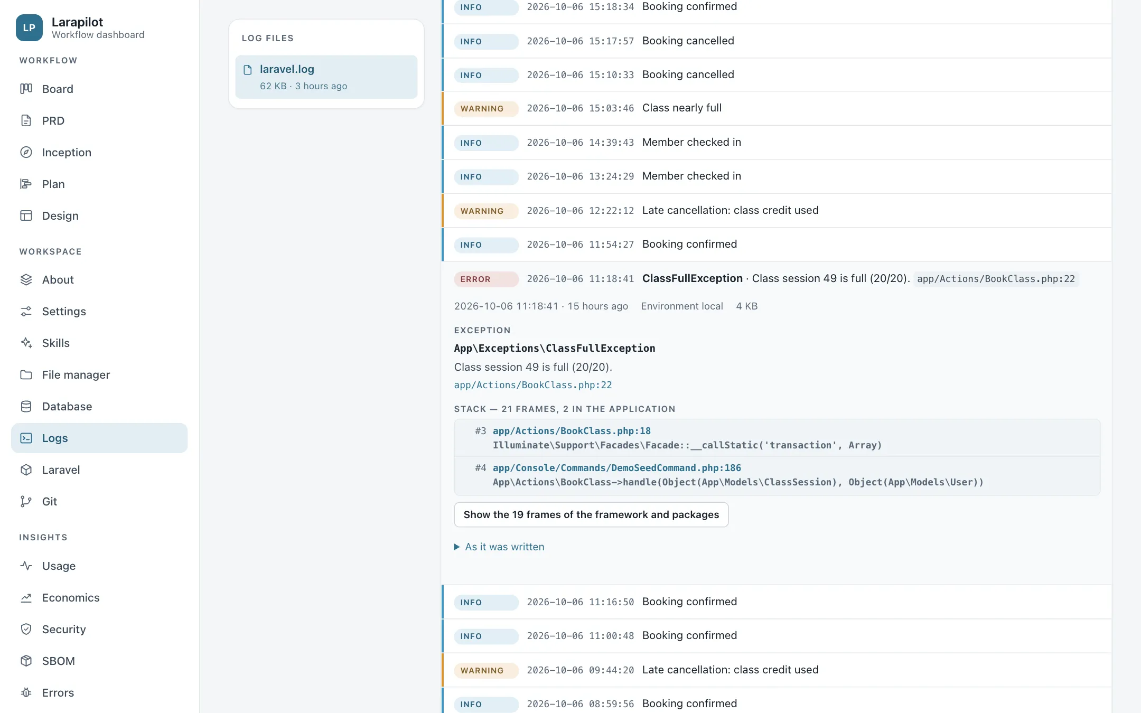Screen dimensions: 1141x713
Task: Click the App\Exceptions\ClassFullException class name
Action: tap(555, 348)
